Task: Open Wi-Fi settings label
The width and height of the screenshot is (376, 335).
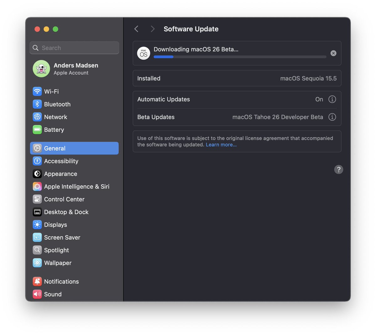Action: click(51, 92)
